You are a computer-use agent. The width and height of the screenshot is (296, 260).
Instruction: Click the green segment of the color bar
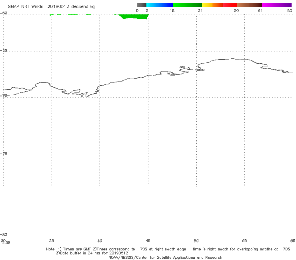[187, 5]
